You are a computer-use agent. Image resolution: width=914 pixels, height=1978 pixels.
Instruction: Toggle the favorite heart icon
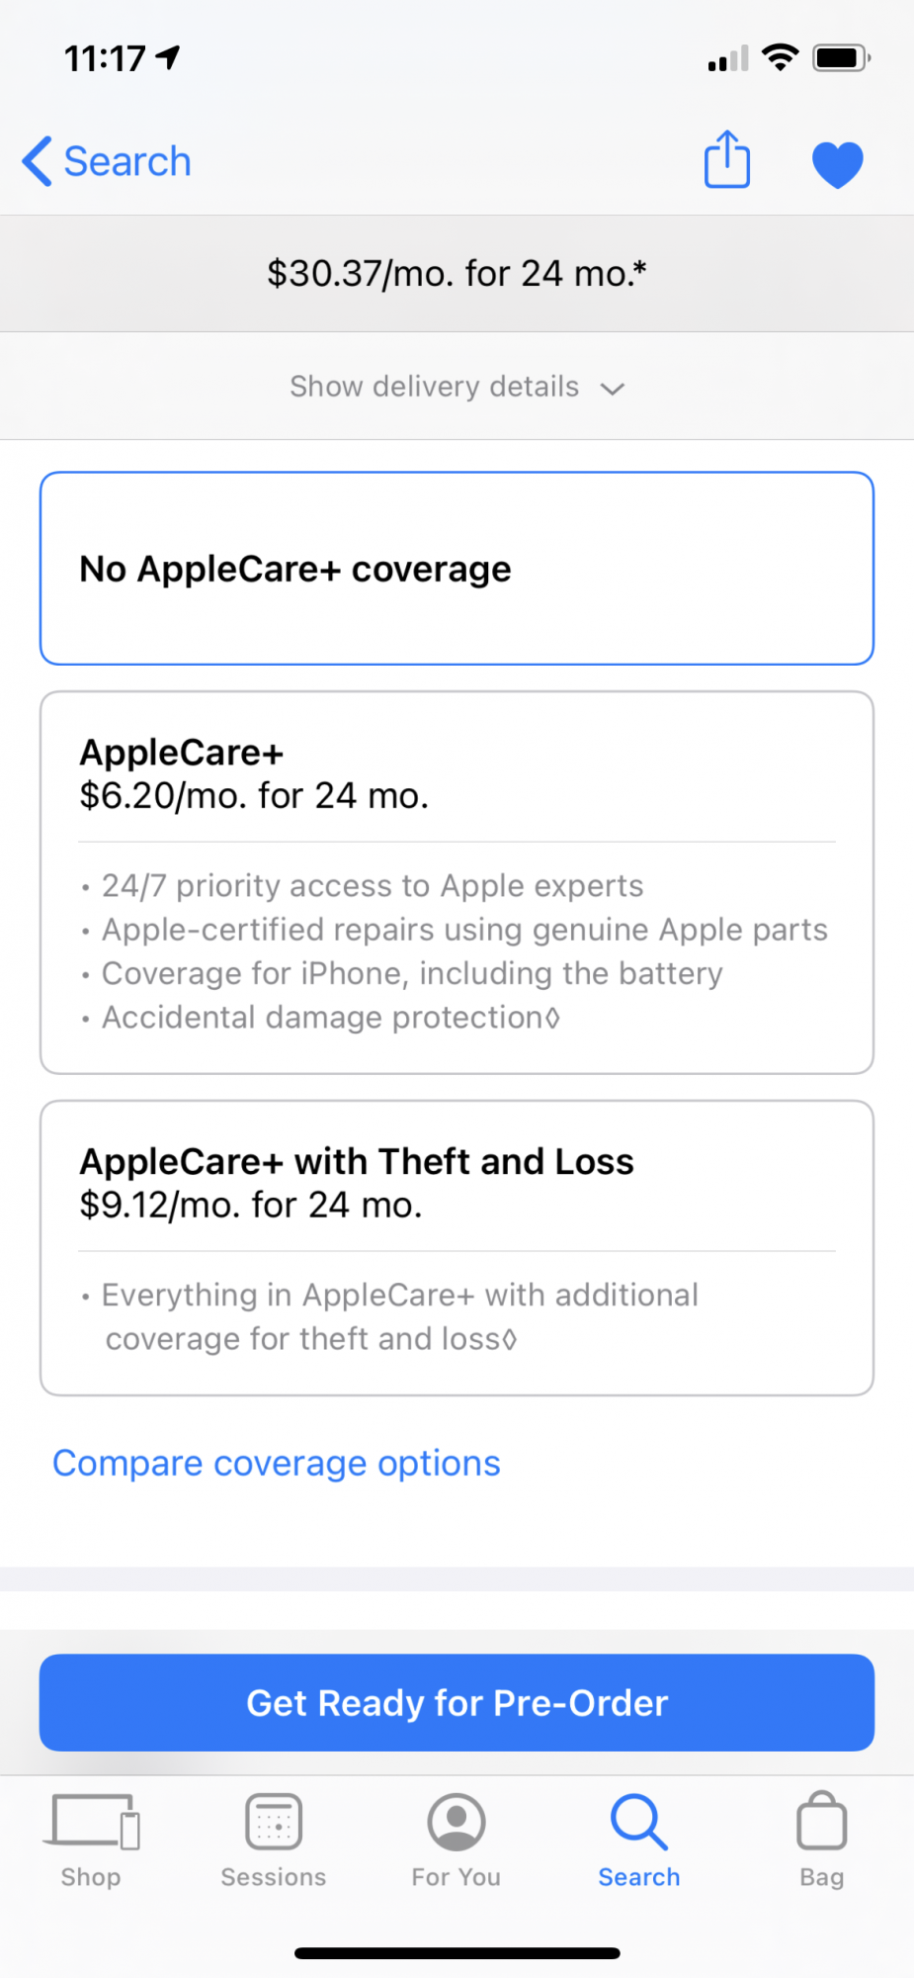[x=838, y=164]
